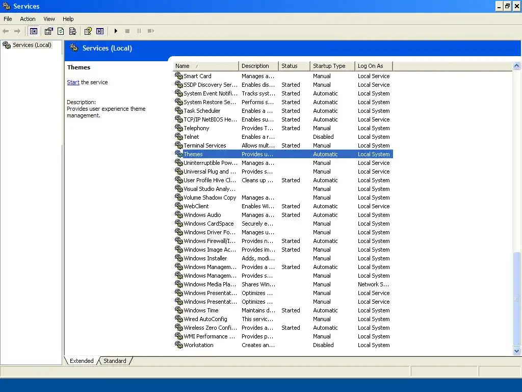This screenshot has width=522, height=392.
Task: Select the SSDP Discovery Ser... row
Action: tap(283, 85)
